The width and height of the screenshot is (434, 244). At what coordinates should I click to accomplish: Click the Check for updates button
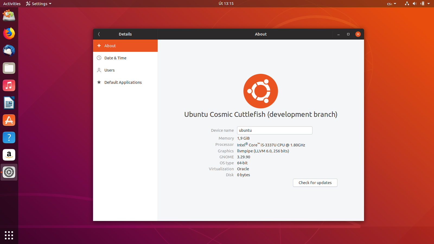[x=315, y=183]
